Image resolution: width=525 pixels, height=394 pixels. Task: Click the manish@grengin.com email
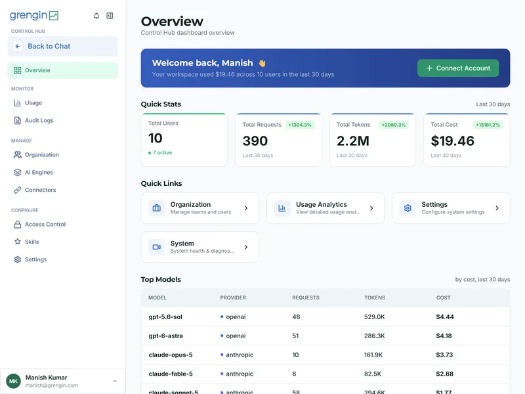(52, 385)
